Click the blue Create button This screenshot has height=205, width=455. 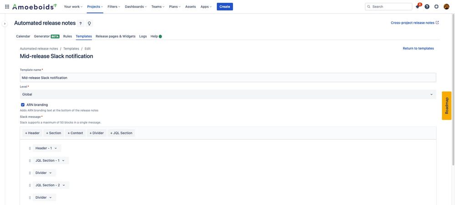(225, 6)
